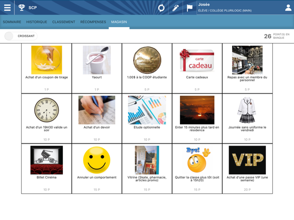294x220 pixels.
Task: Open the hamburger menu
Action: coord(7,7)
